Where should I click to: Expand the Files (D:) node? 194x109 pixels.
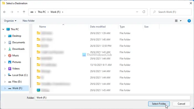(5, 82)
